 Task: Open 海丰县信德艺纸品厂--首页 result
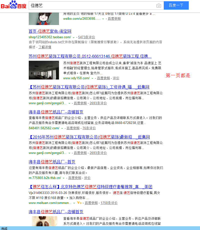pyautogui.click(x=52, y=162)
